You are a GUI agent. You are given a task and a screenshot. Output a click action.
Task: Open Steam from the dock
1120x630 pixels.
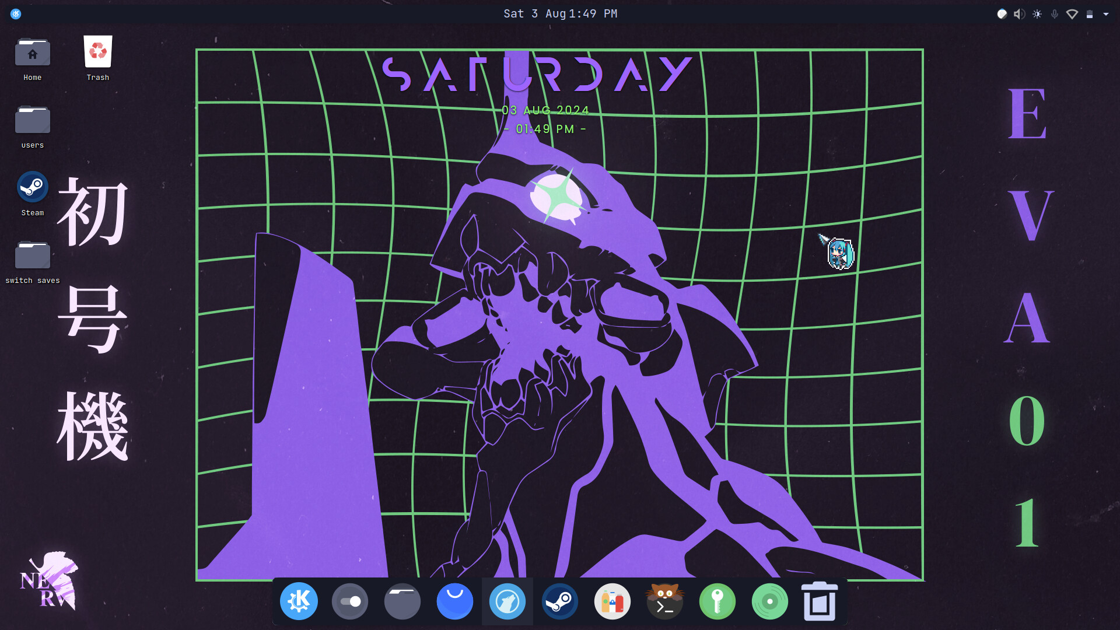click(560, 601)
